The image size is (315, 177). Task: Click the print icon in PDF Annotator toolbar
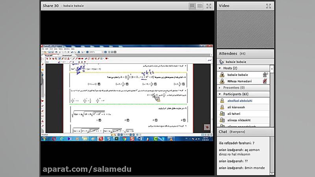point(56,52)
